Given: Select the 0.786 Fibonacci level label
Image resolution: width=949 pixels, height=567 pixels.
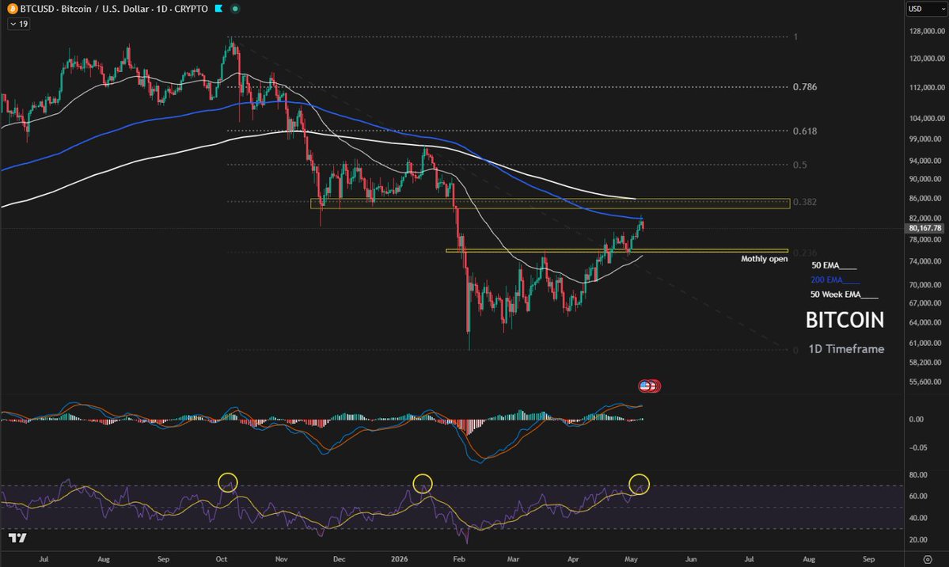Looking at the screenshot, I should pyautogui.click(x=805, y=87).
